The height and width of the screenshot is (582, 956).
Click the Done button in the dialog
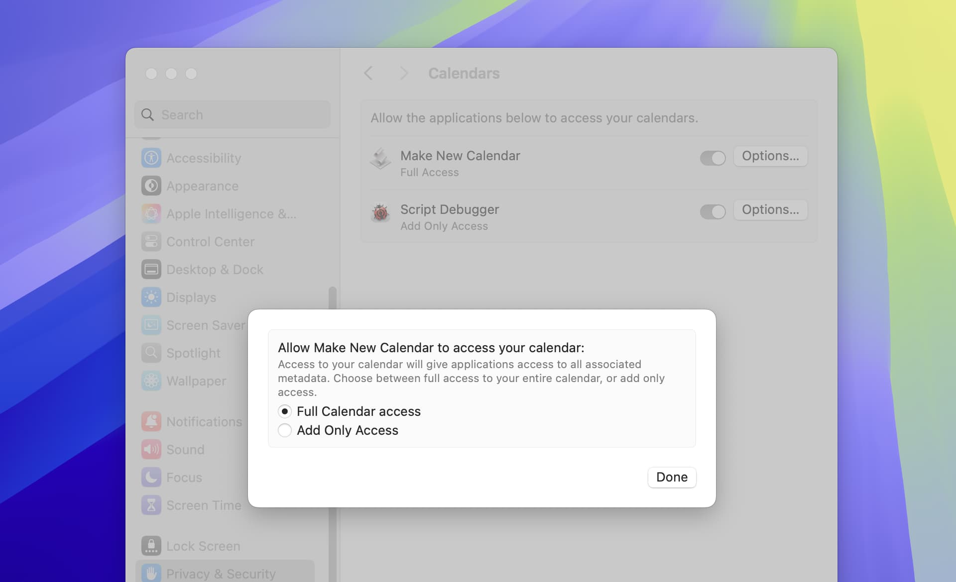tap(672, 477)
